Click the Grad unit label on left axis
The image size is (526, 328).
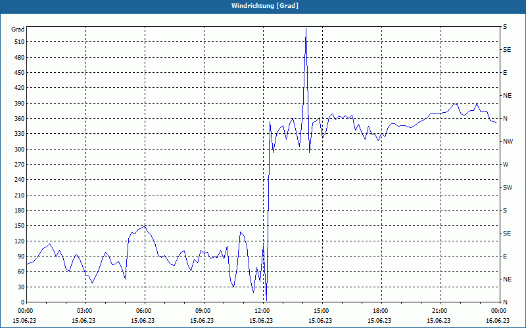[x=18, y=30]
